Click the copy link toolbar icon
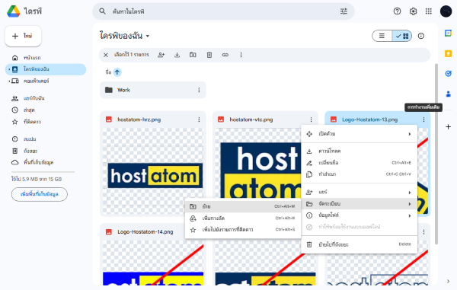Image resolution: width=457 pixels, height=290 pixels. click(x=225, y=55)
